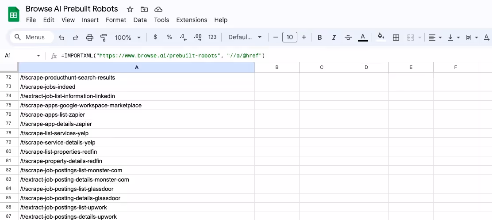Open the Help menu
The width and height of the screenshot is (492, 220).
pos(221,20)
